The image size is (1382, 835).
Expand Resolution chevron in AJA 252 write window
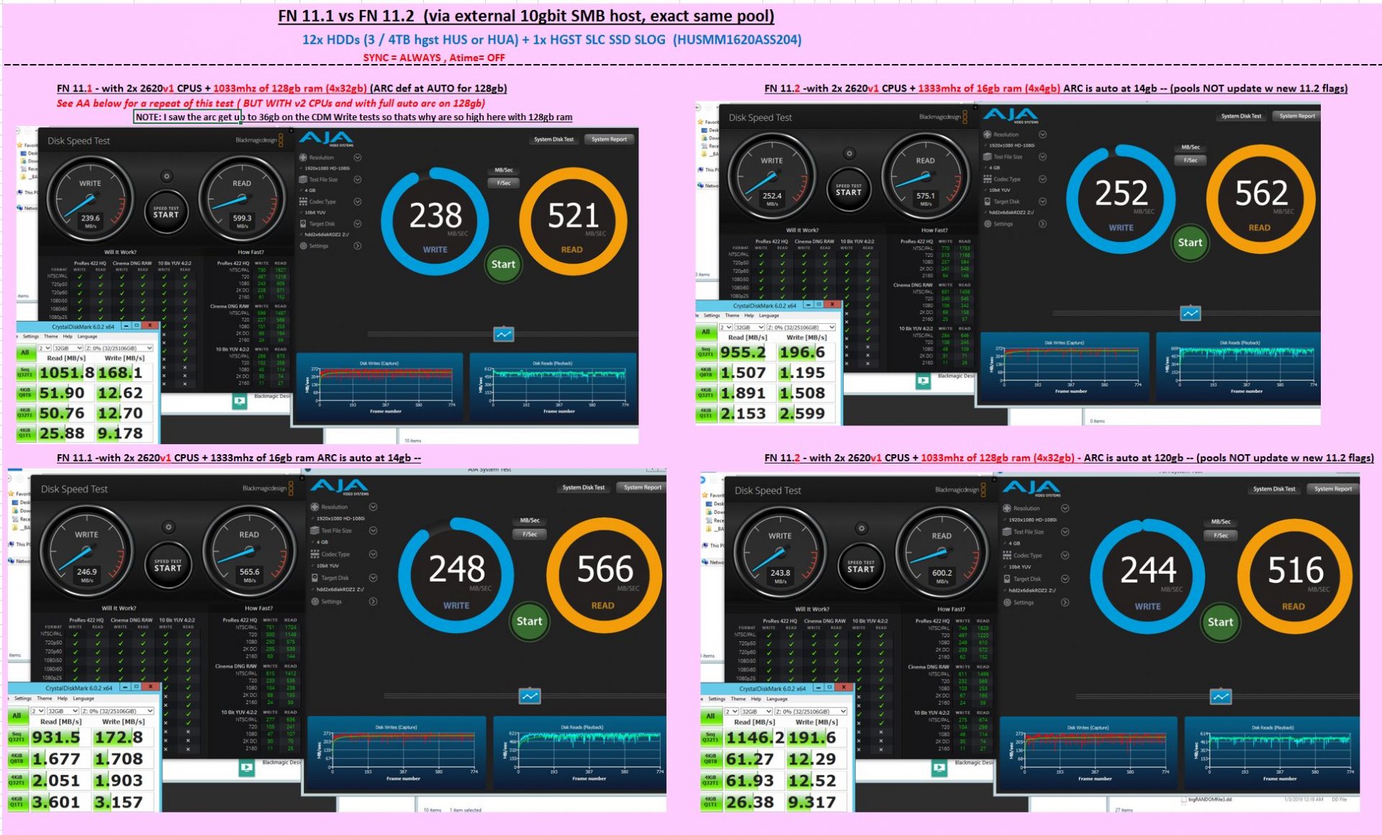1042,135
